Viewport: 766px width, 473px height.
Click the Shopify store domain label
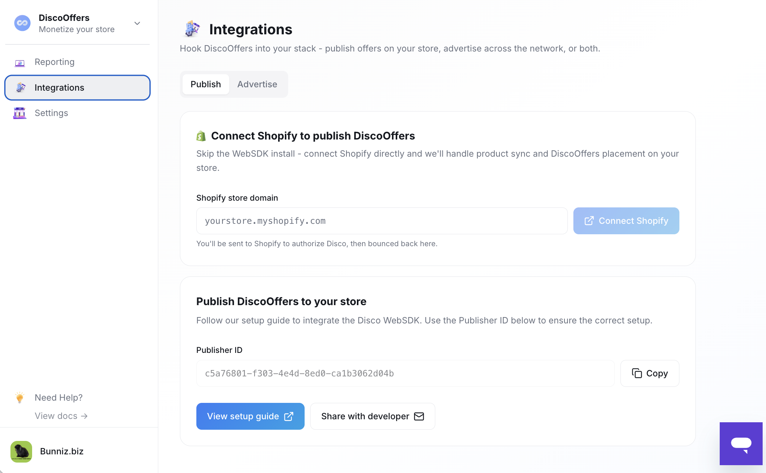point(237,198)
